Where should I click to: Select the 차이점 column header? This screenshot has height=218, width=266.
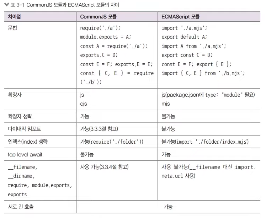[14, 17]
